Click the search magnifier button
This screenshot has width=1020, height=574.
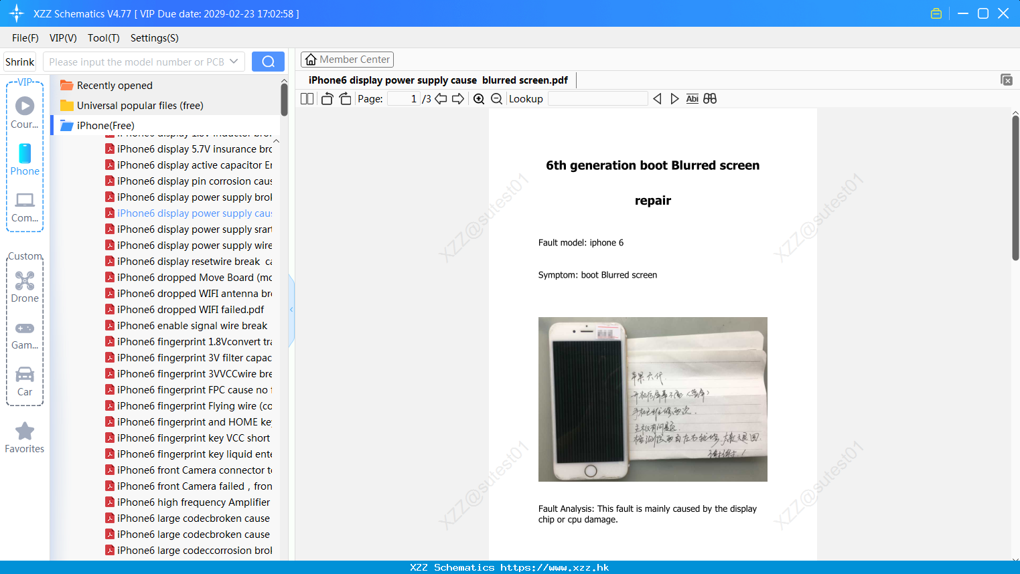[x=268, y=62]
